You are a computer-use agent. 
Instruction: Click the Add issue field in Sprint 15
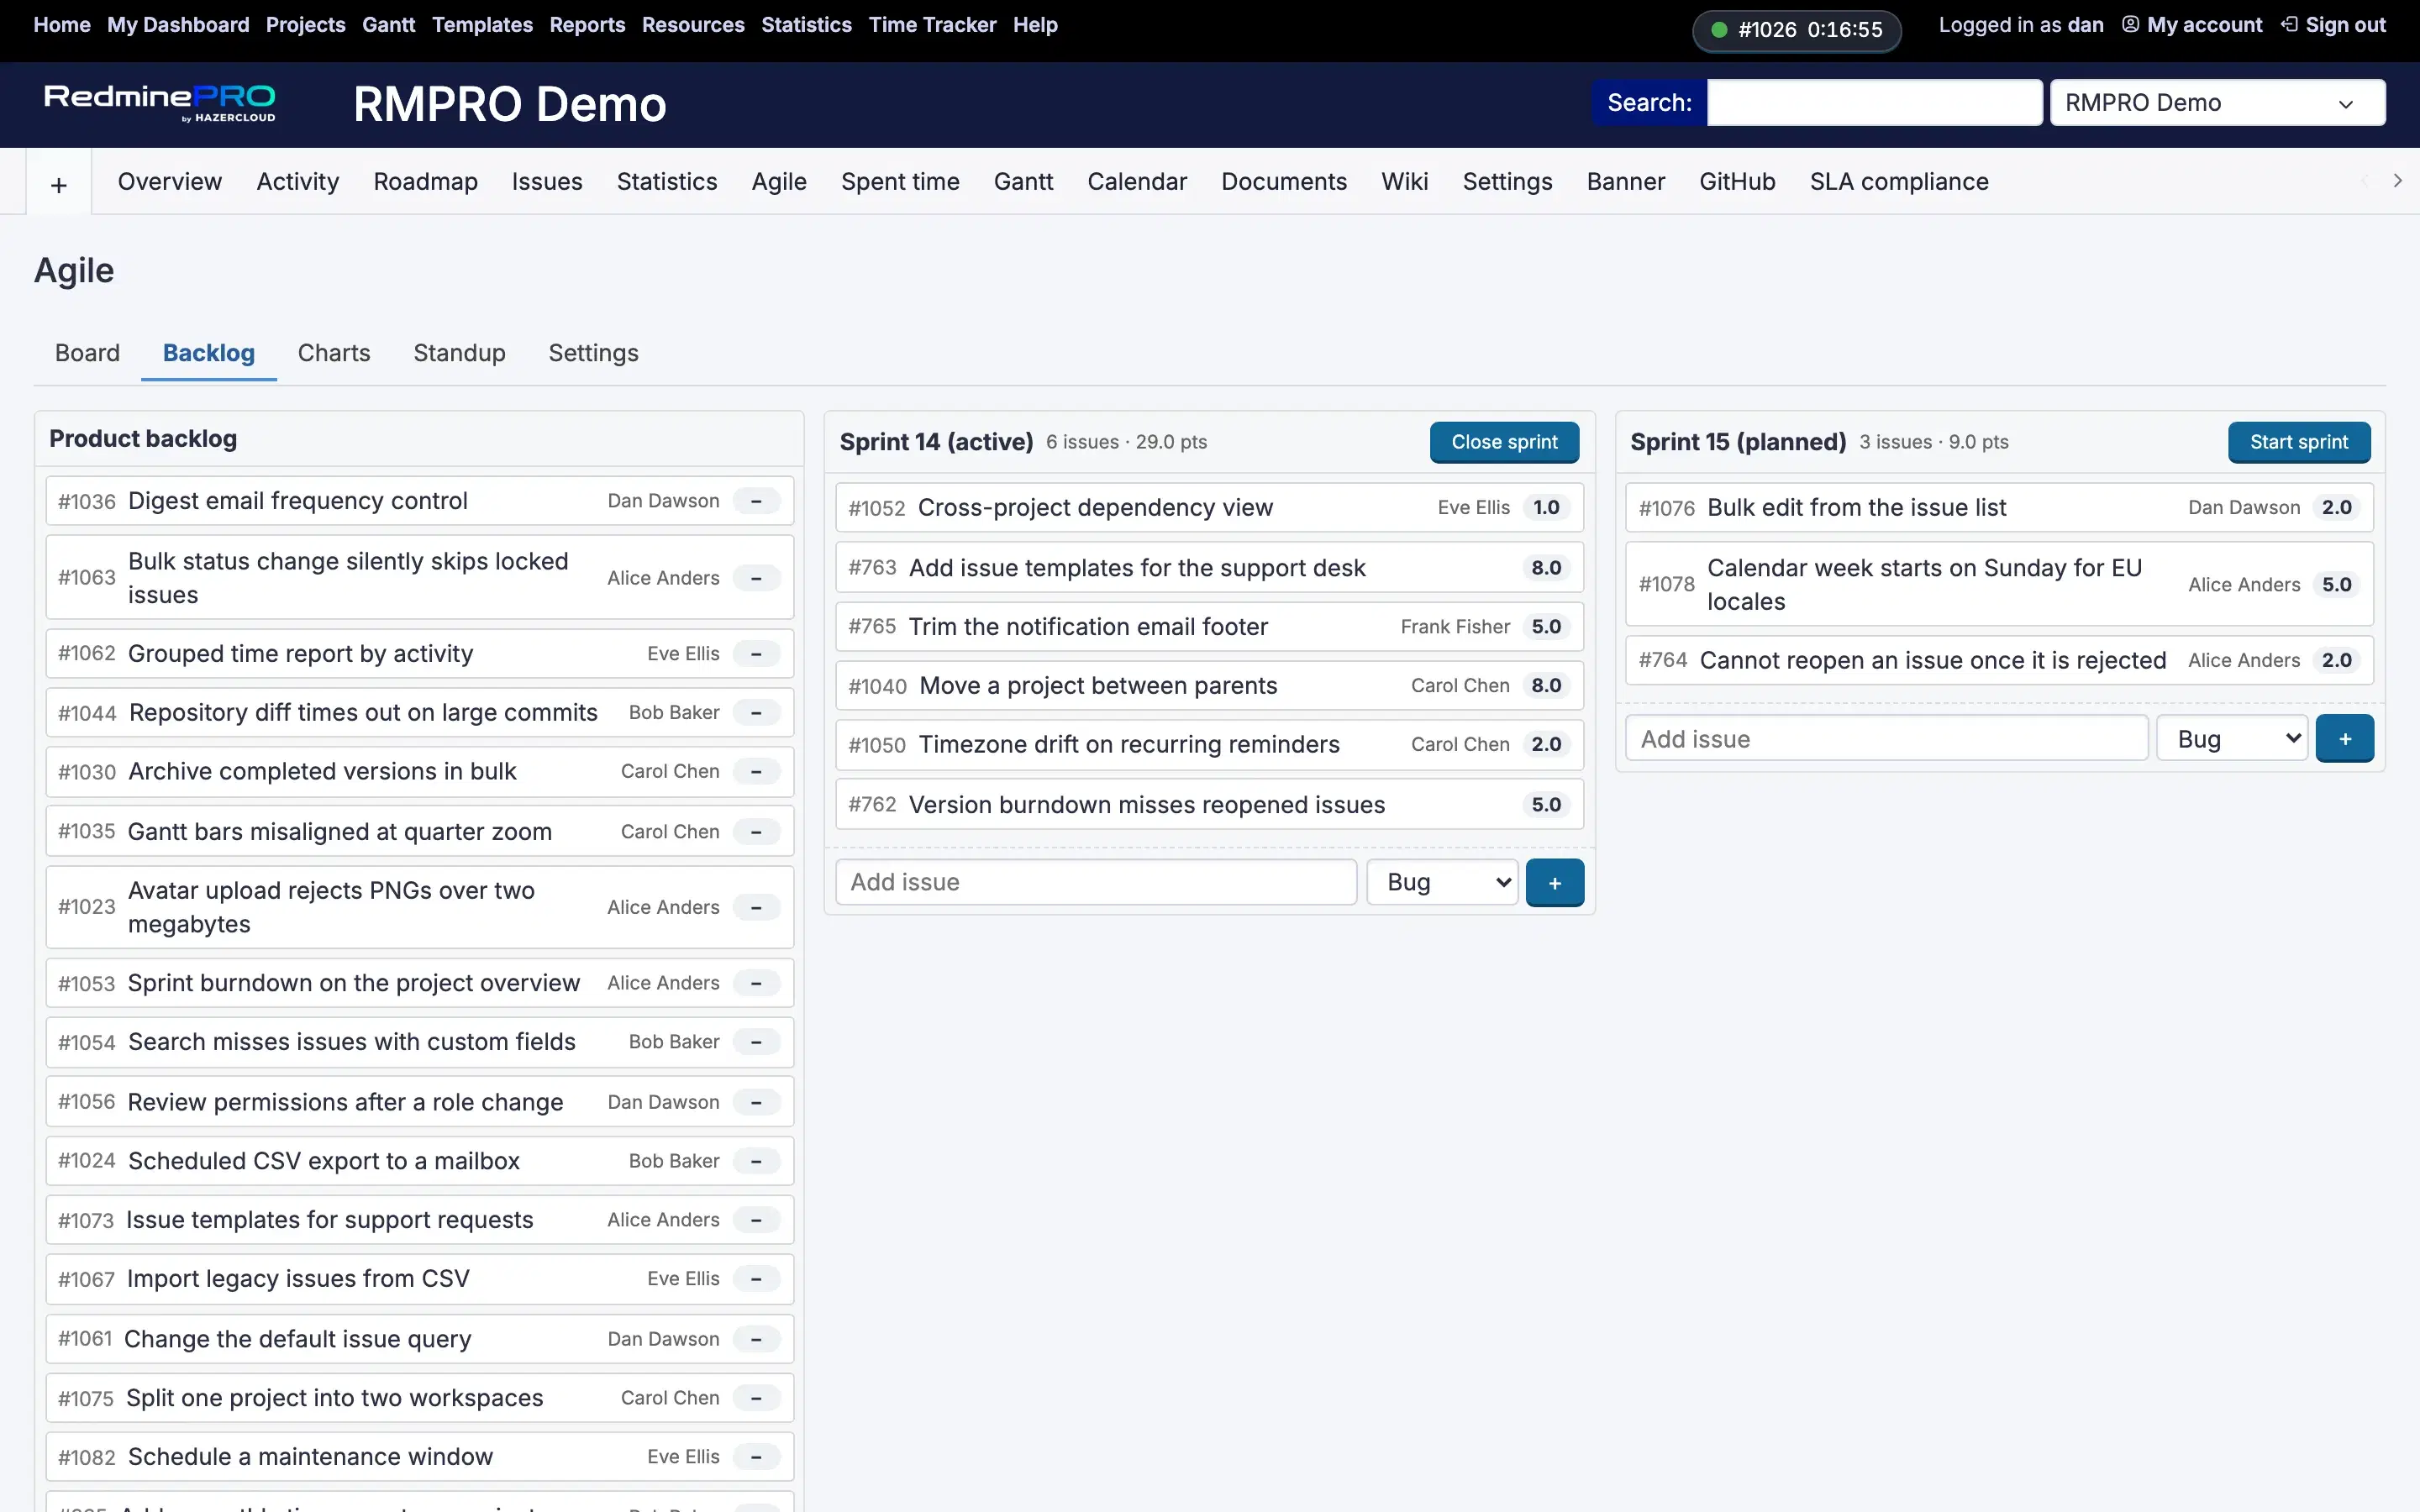(1886, 739)
